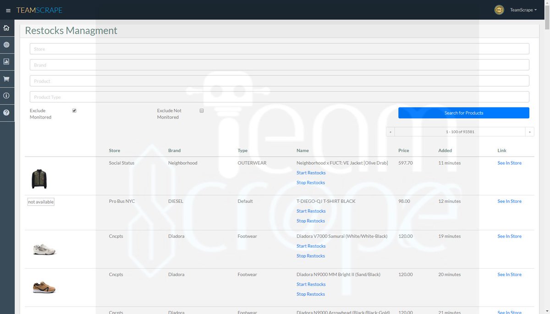Image resolution: width=550 pixels, height=314 pixels.
Task: Open the help question mark icon
Action: tap(6, 113)
